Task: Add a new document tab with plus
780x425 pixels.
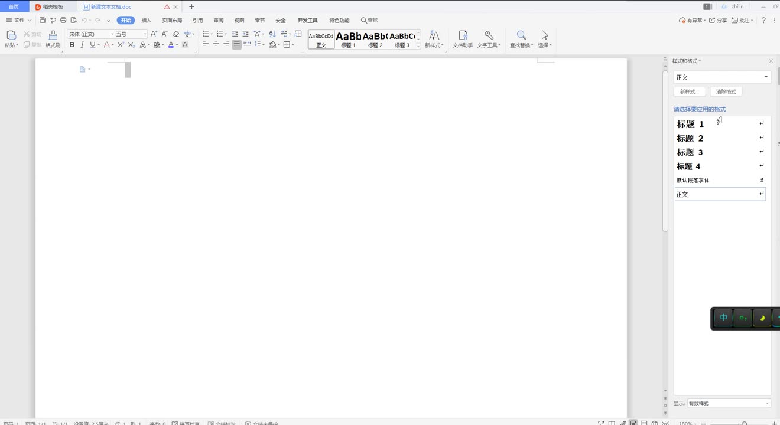Action: (x=191, y=6)
